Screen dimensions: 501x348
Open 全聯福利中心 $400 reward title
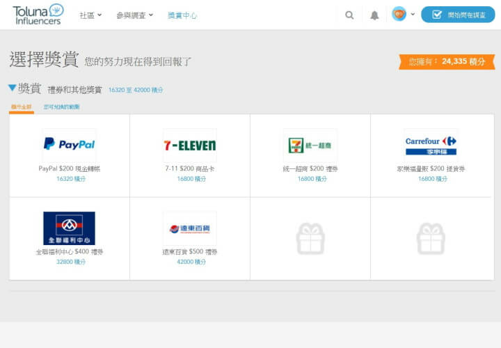coord(70,252)
